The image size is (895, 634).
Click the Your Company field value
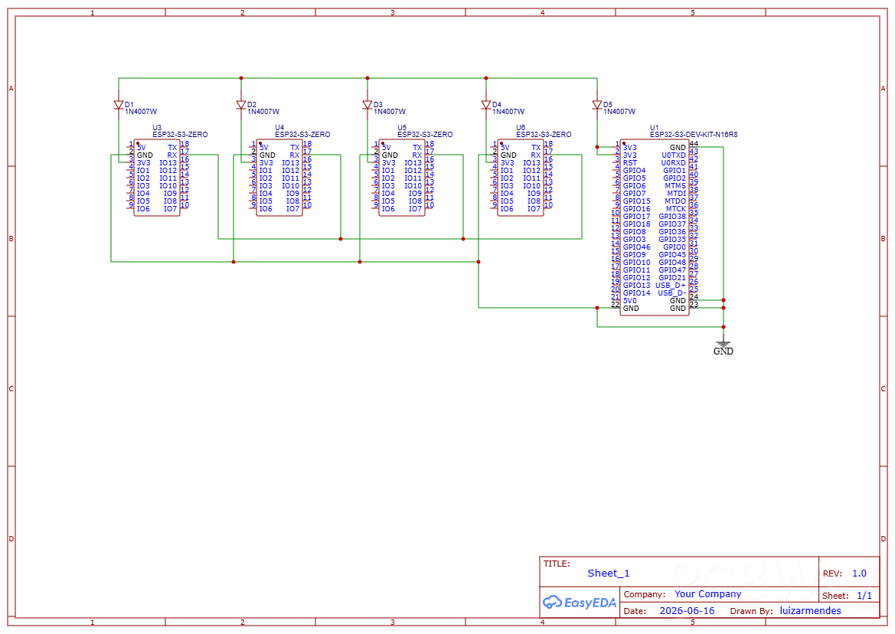click(x=707, y=594)
